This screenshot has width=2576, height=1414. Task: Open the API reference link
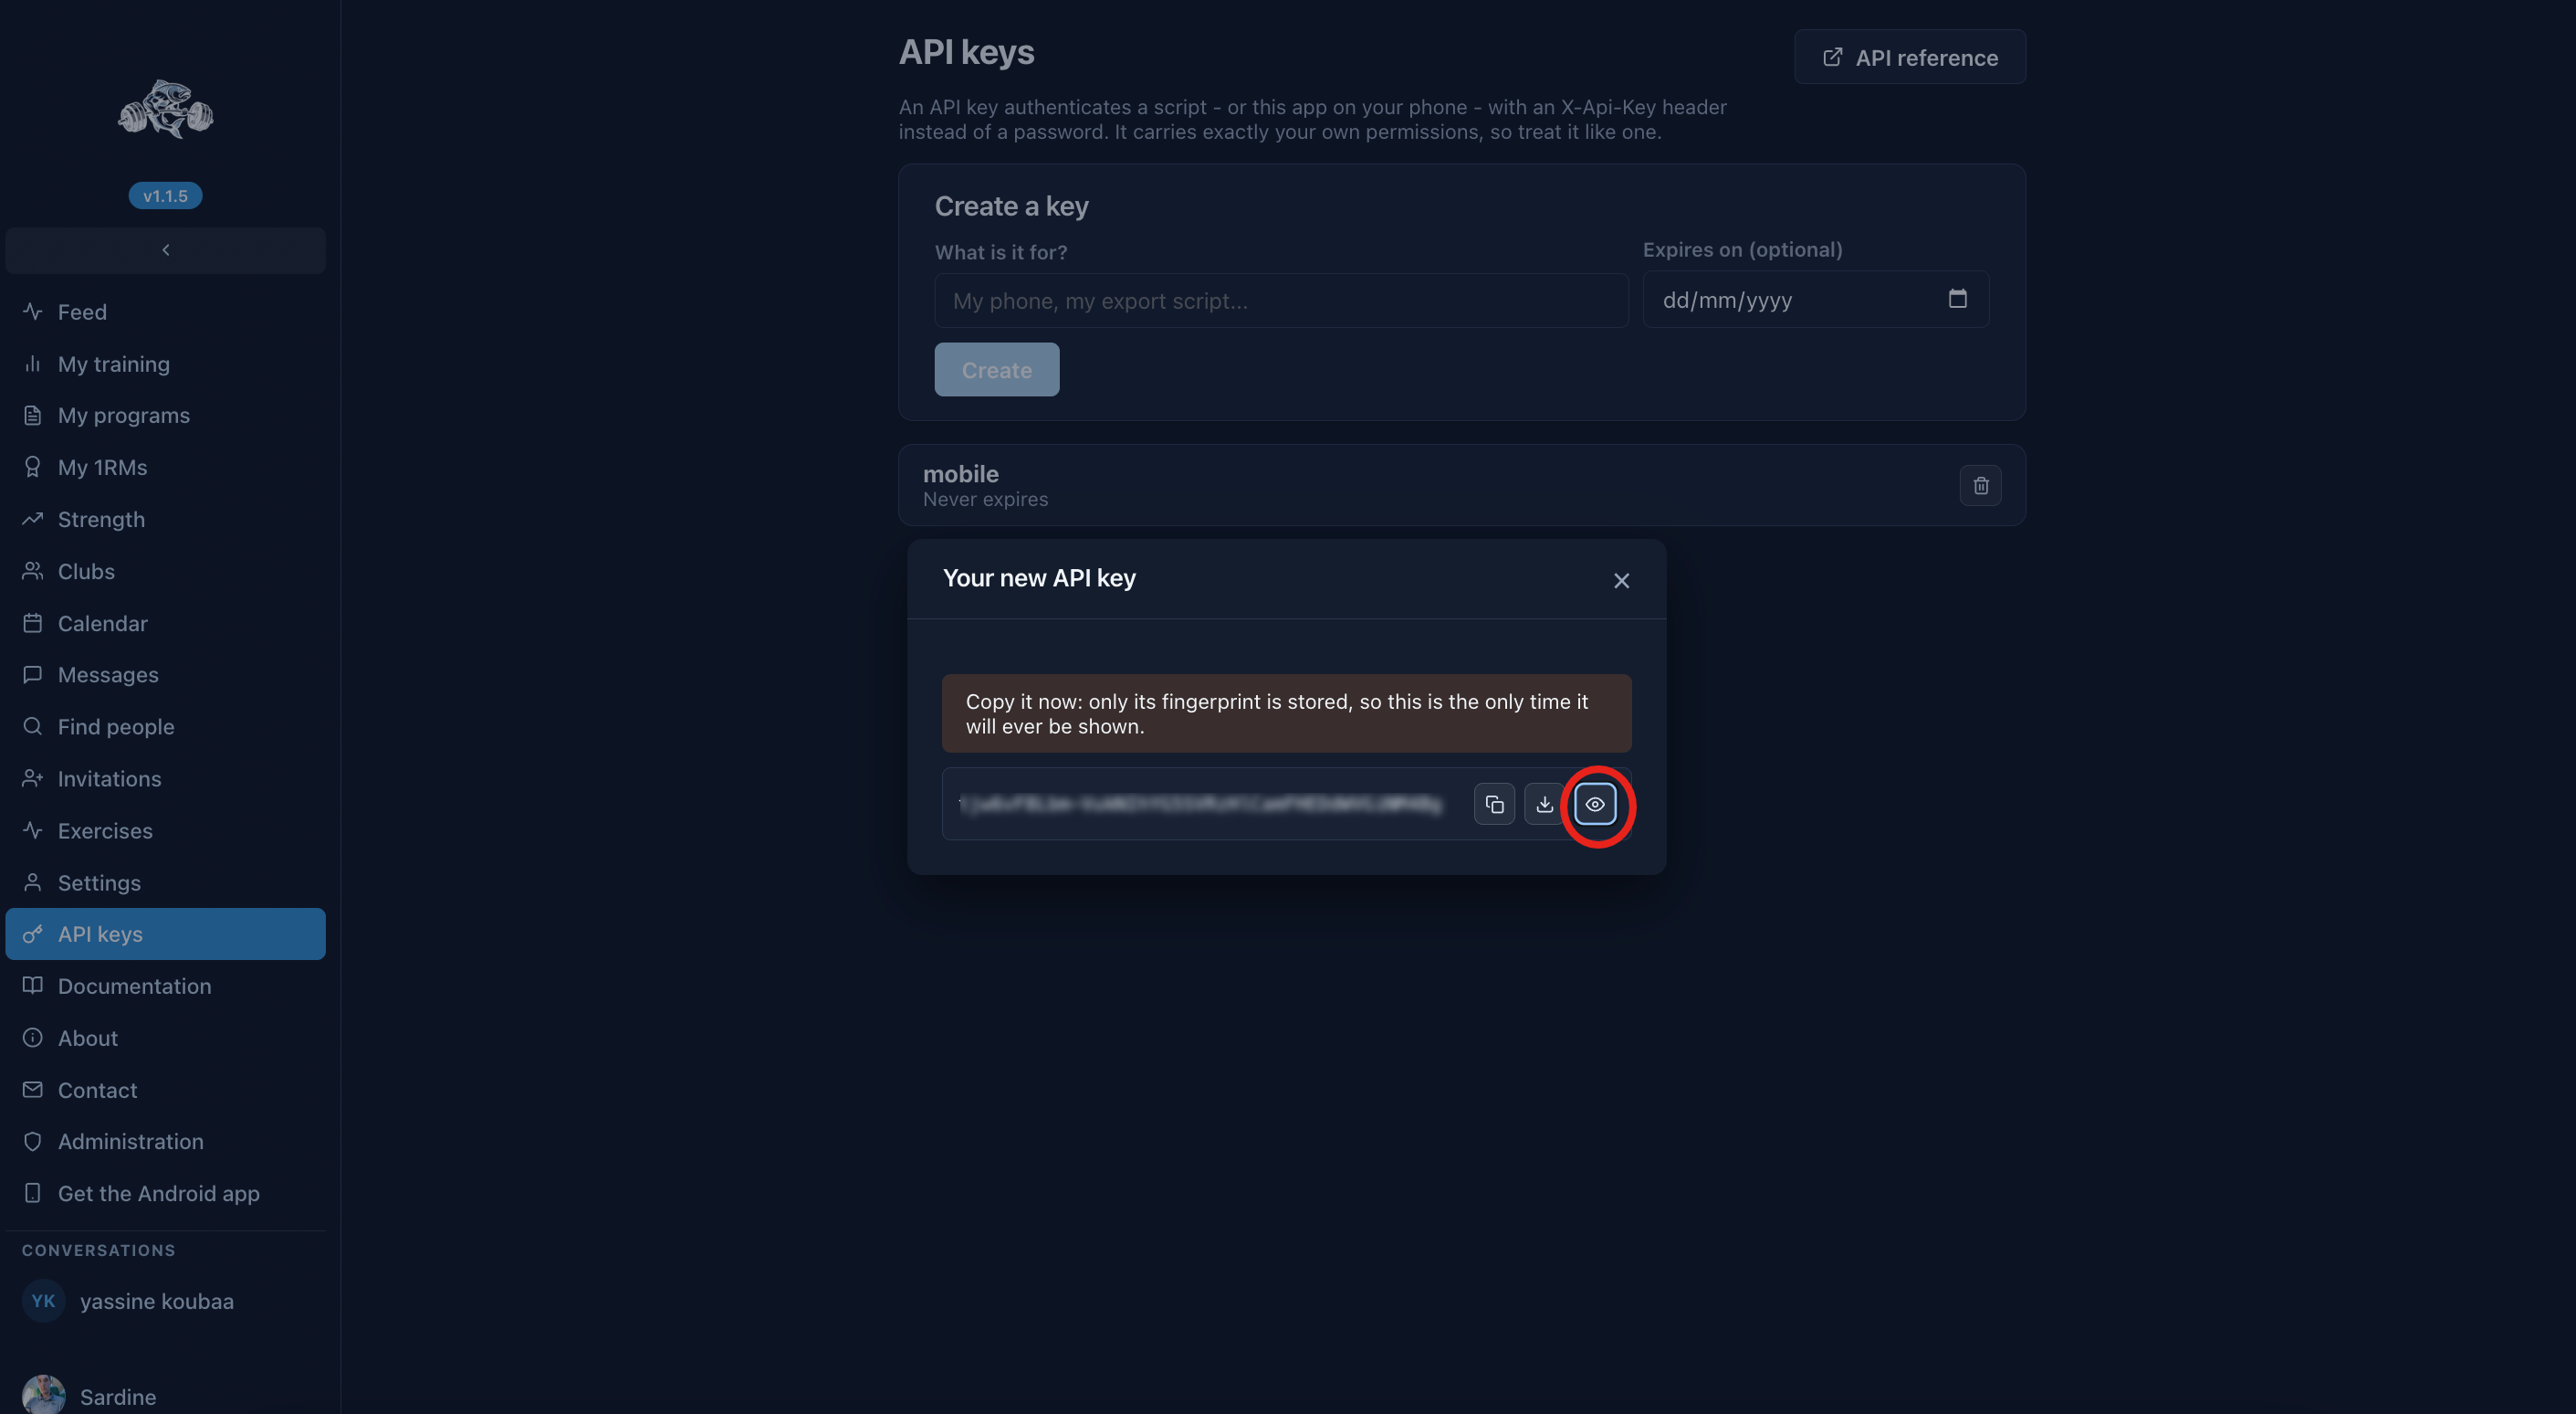click(1909, 57)
